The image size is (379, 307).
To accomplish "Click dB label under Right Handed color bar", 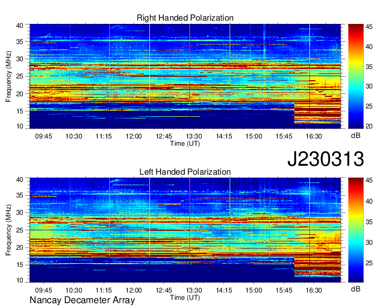I will tap(356, 136).
